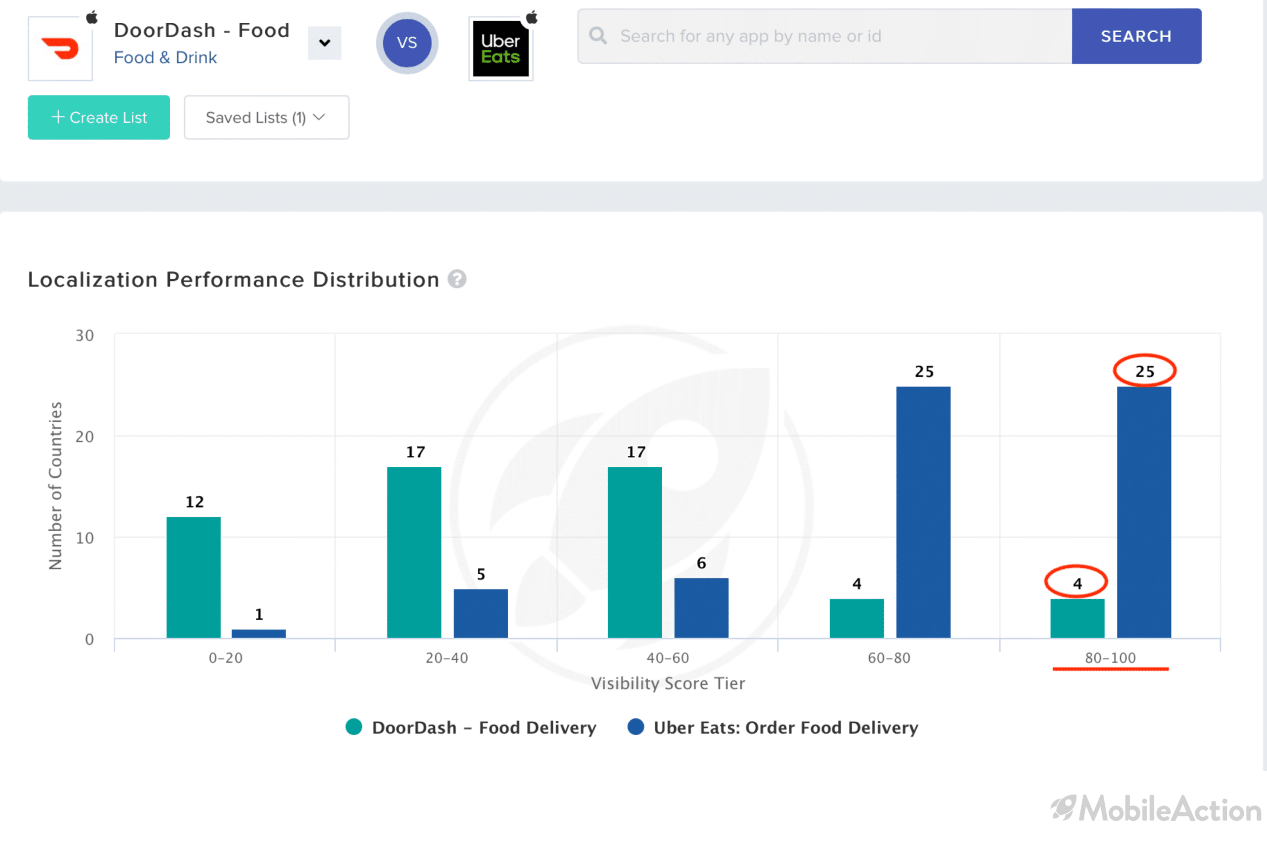
Task: Click the 60-80 tier axis label
Action: tap(889, 658)
